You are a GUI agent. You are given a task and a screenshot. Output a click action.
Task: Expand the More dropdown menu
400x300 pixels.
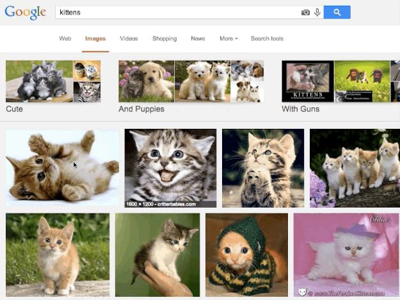click(x=228, y=38)
